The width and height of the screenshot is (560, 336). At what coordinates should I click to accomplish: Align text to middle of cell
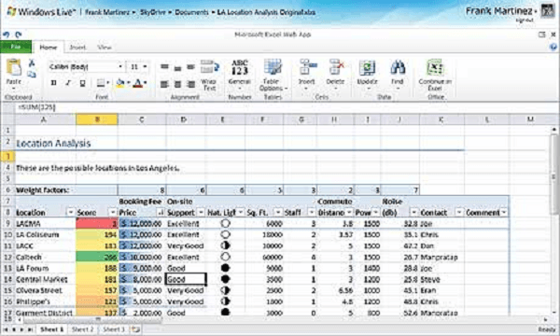[x=177, y=67]
